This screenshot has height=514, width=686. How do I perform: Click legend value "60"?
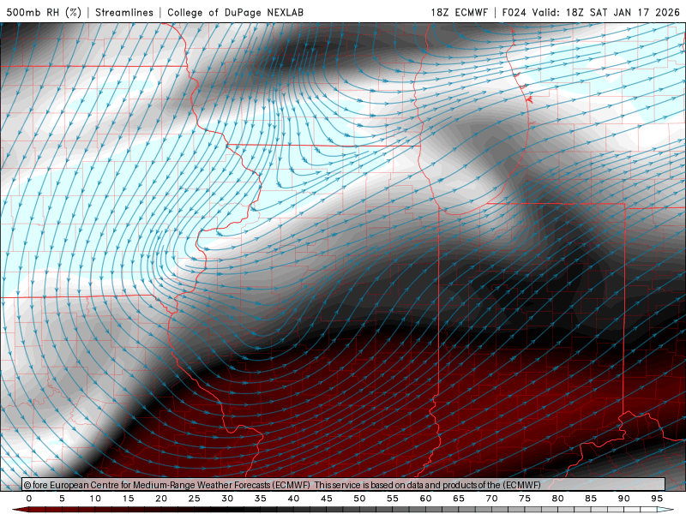pyautogui.click(x=425, y=499)
